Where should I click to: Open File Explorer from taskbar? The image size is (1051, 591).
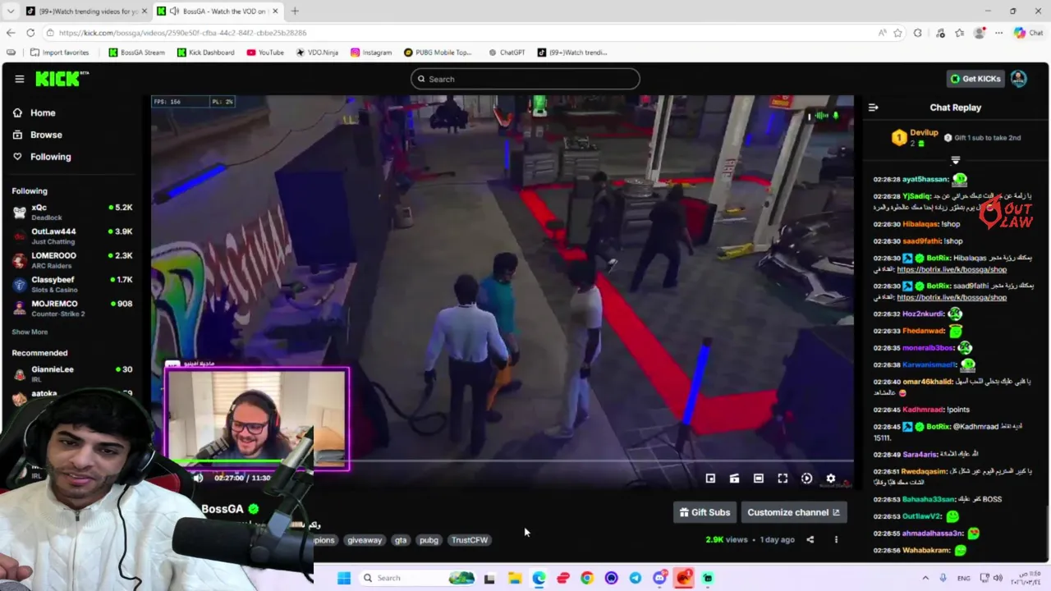click(515, 578)
